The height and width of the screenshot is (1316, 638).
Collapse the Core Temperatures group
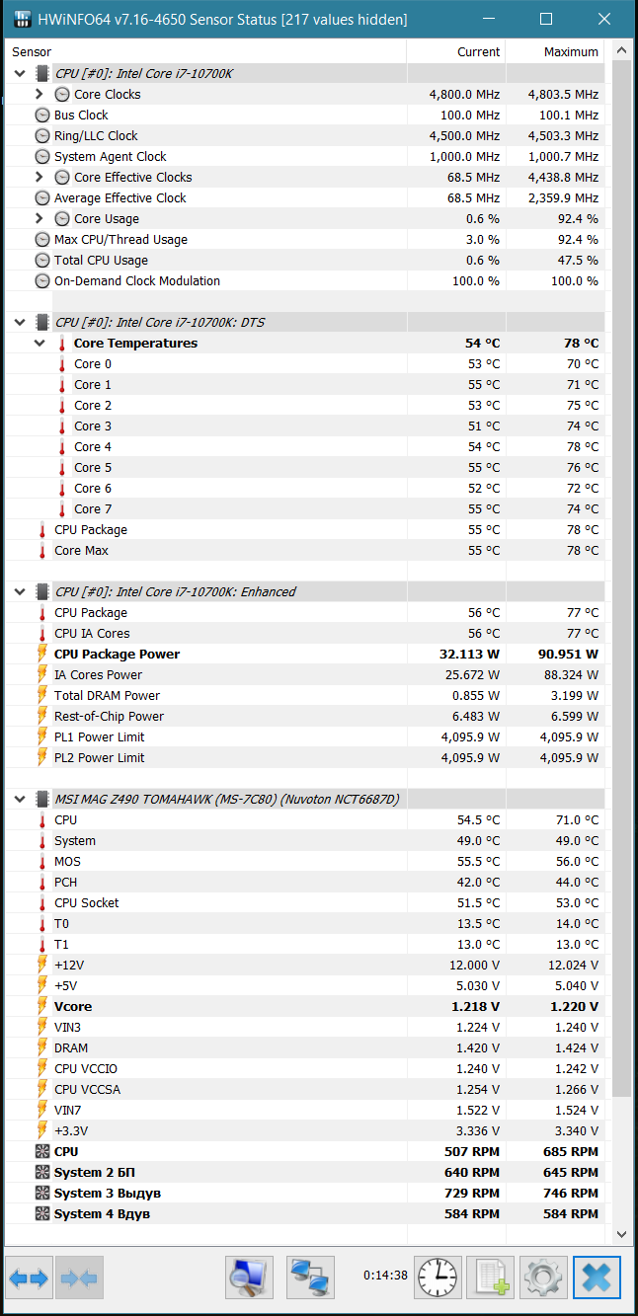(x=40, y=343)
